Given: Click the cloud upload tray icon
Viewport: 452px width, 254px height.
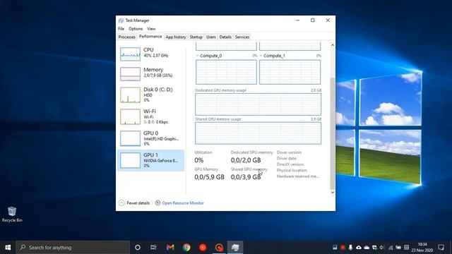Looking at the screenshot, I should (x=359, y=248).
